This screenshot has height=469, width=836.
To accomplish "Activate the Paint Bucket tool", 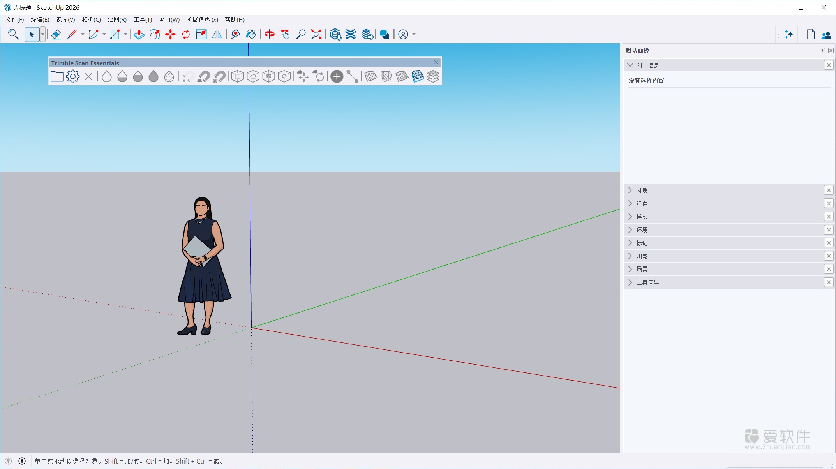I will pos(250,34).
